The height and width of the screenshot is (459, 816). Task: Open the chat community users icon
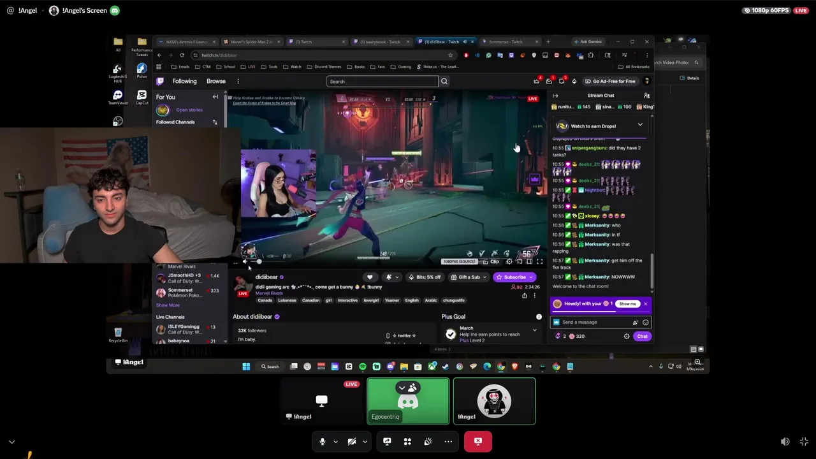pos(646,96)
